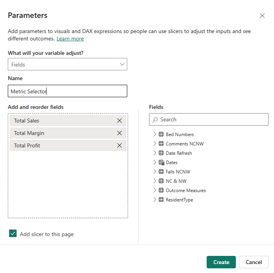Select the Total Profit field row

(68, 145)
